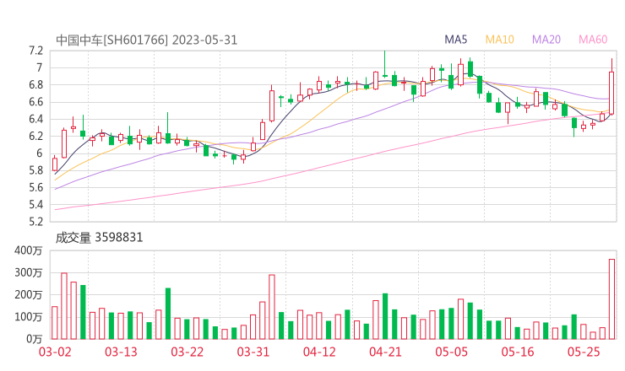The height and width of the screenshot is (371, 625).
Task: Click the last tall red volume bar
Action: point(611,299)
